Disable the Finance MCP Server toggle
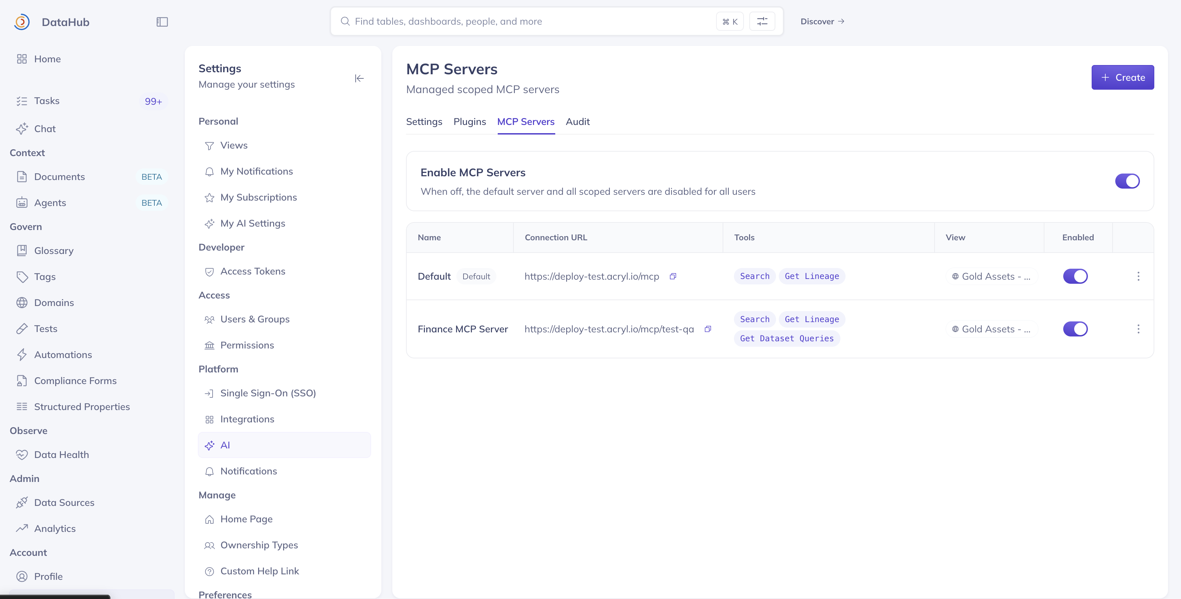This screenshot has height=599, width=1181. click(x=1075, y=329)
